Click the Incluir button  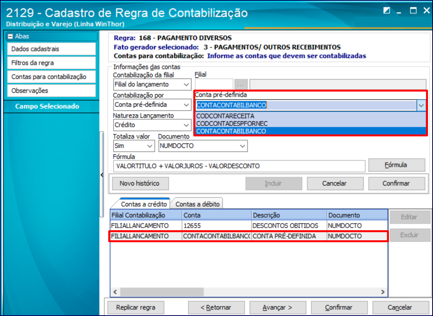coord(274,183)
